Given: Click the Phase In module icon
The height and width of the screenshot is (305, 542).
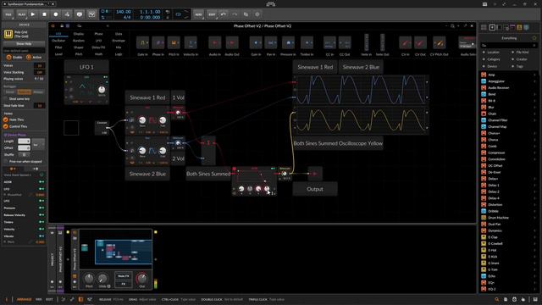Looking at the screenshot, I should click(x=158, y=43).
